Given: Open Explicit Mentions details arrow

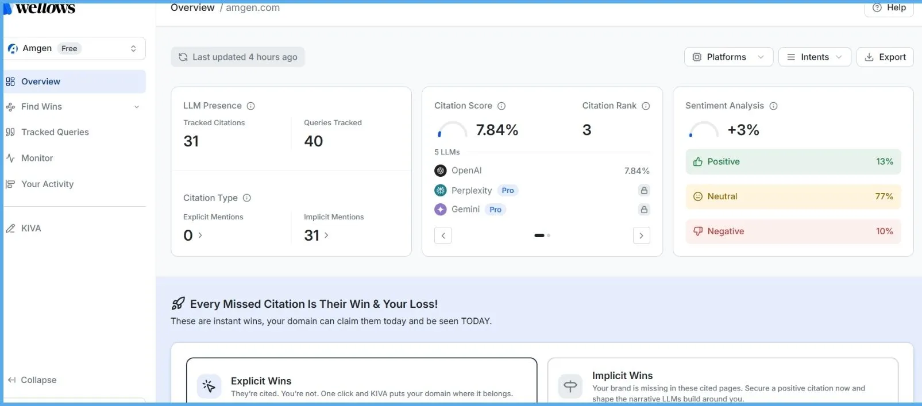Looking at the screenshot, I should [200, 235].
